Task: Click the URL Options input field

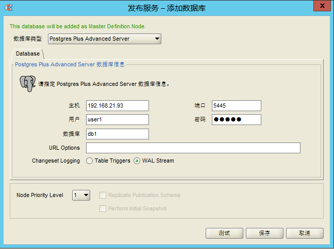Action: [x=193, y=148]
